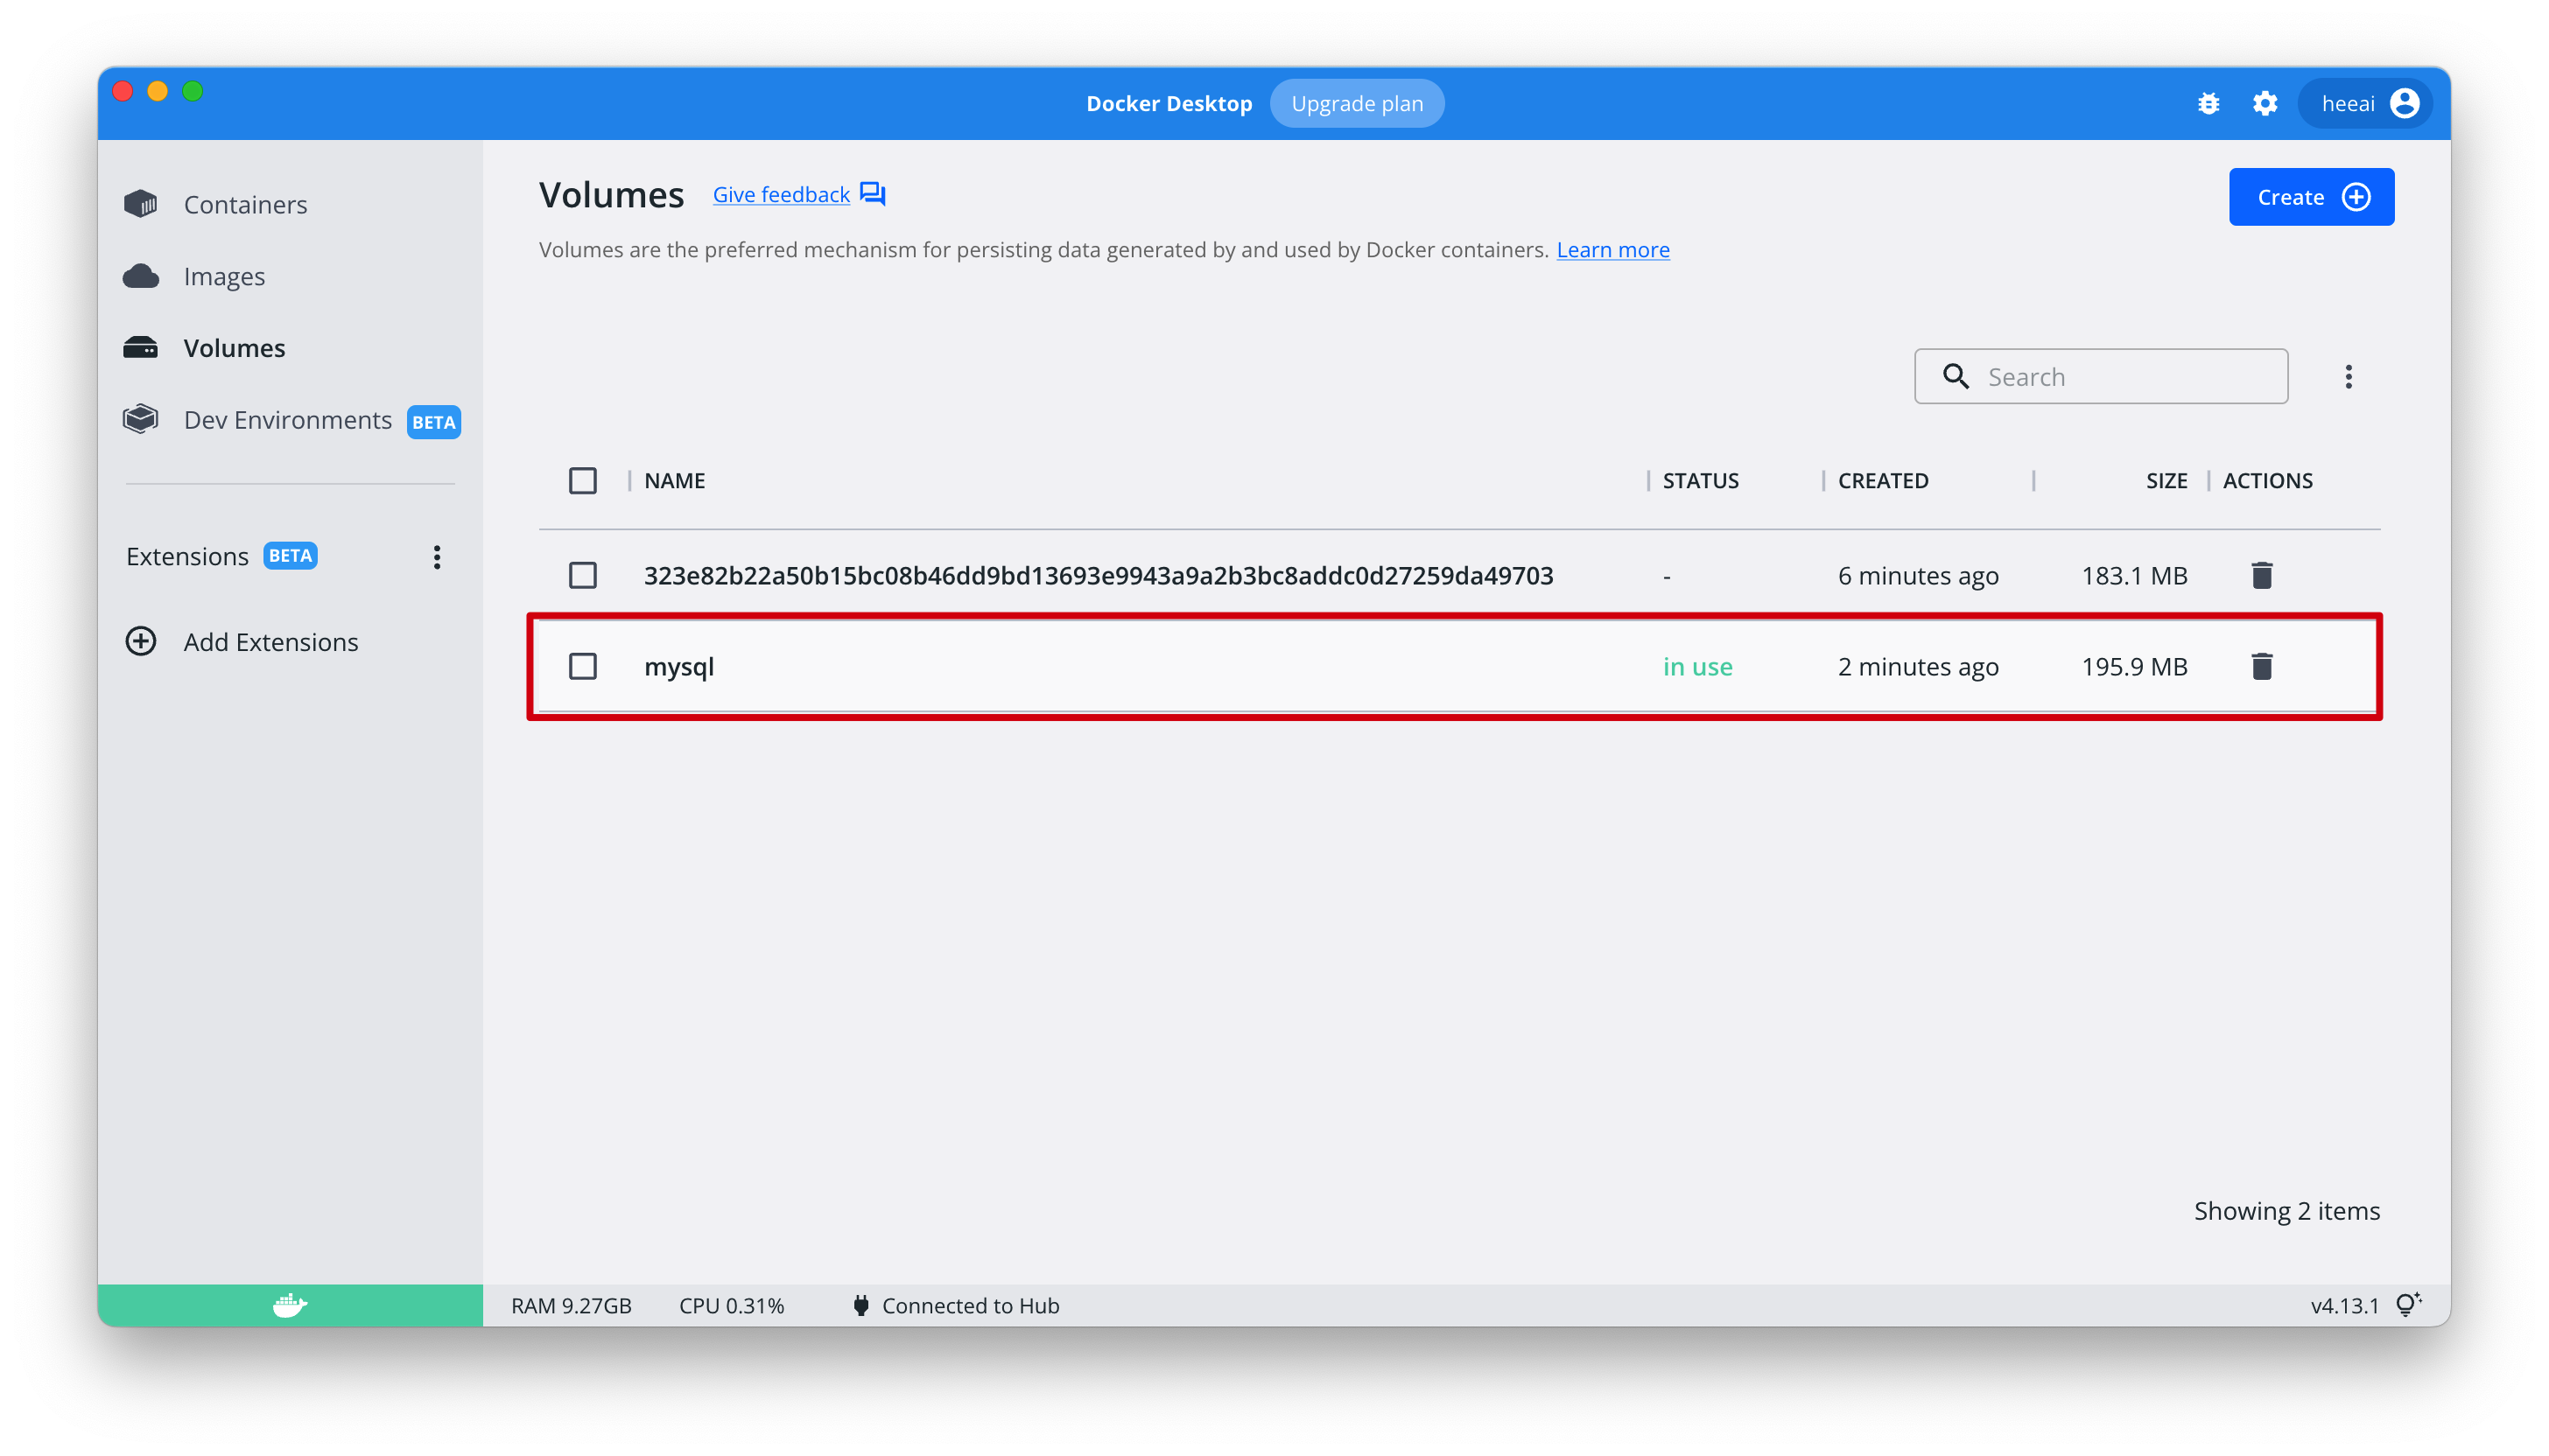
Task: Sort by the SIZE column header
Action: pos(2166,481)
